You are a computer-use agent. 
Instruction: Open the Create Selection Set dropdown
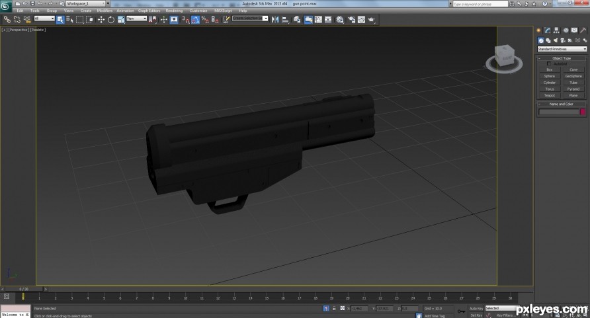click(250, 19)
